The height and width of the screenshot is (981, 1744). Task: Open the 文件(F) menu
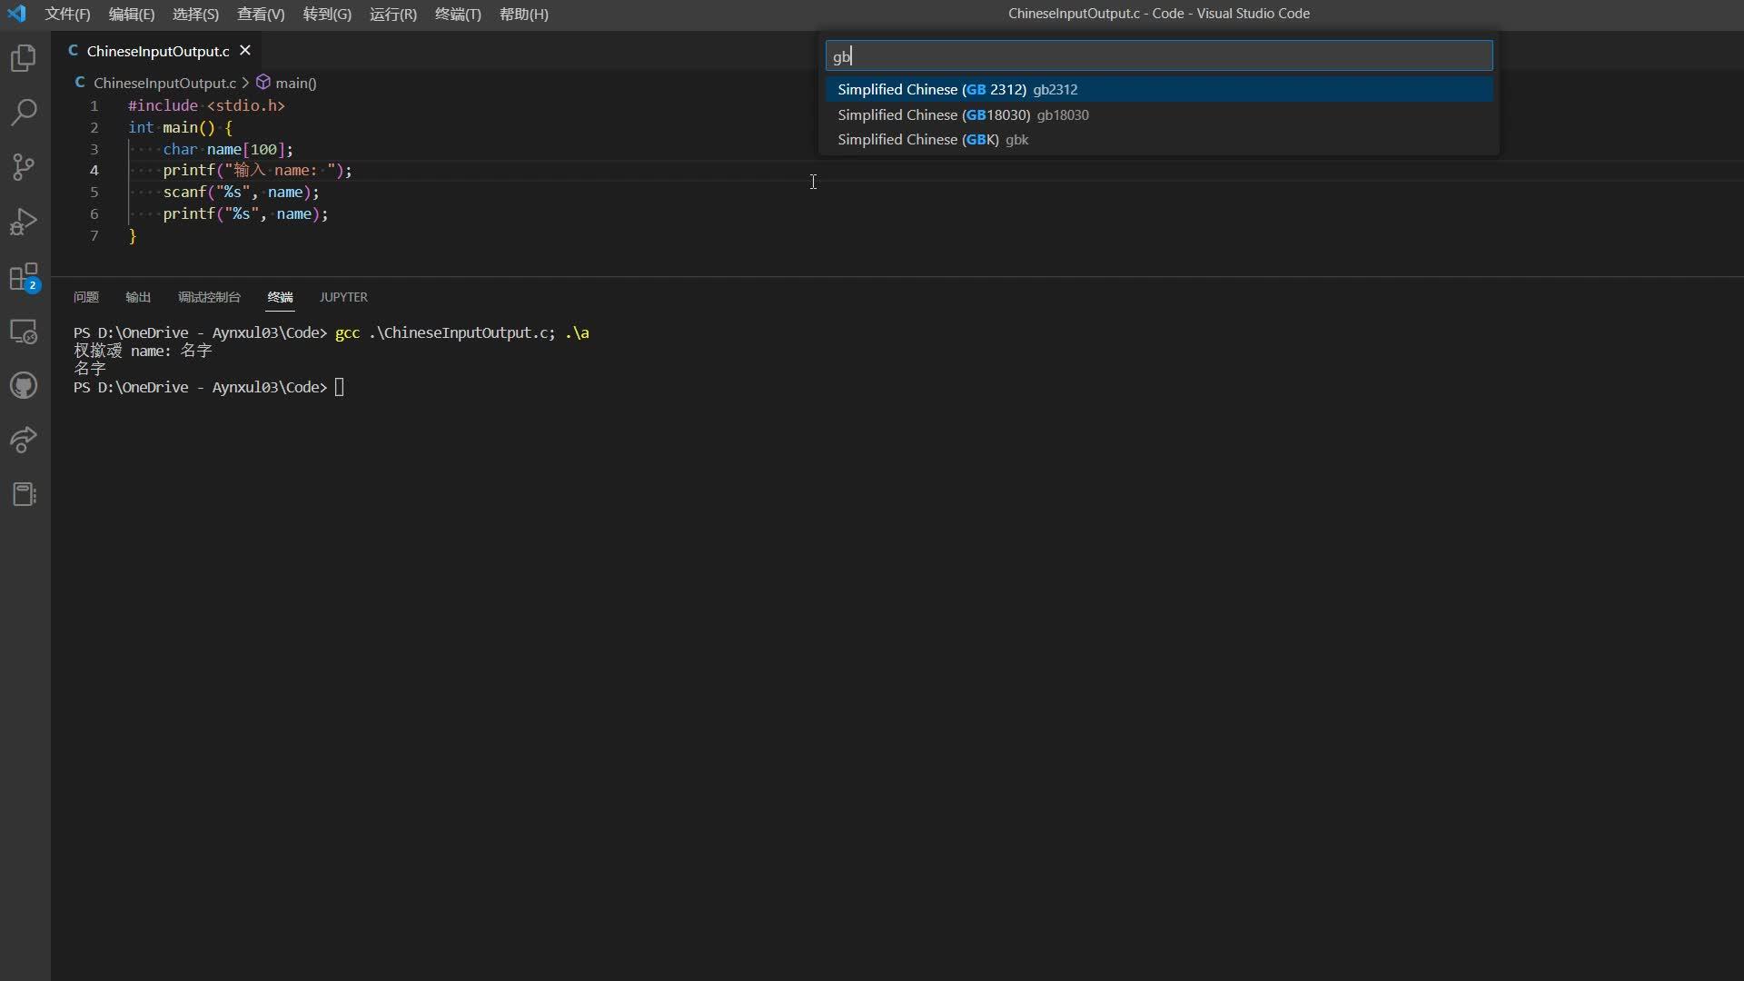coord(67,14)
